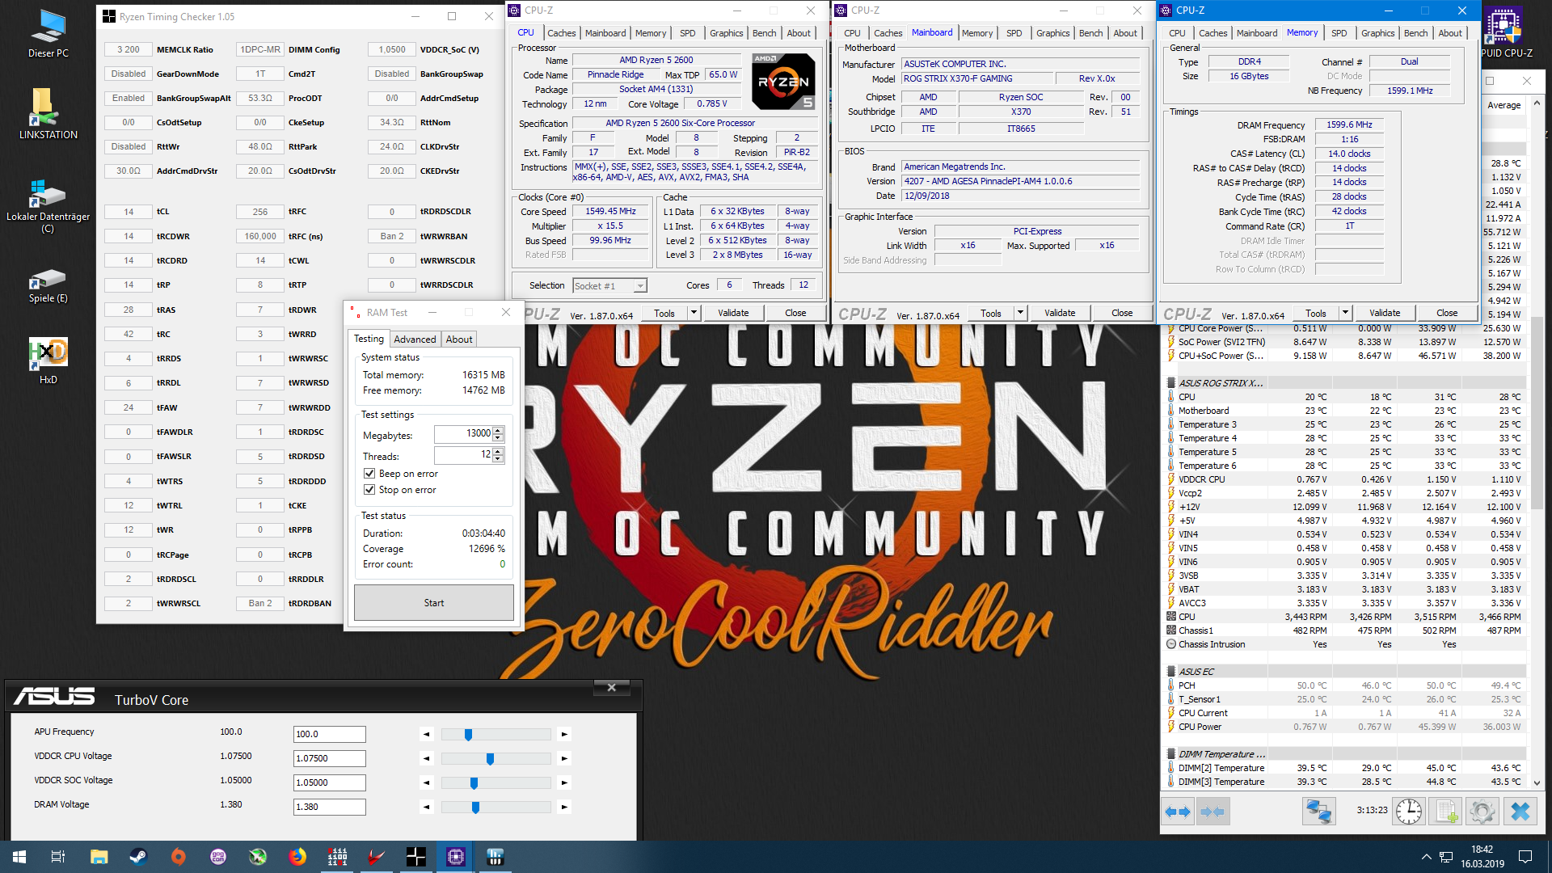Screen dimensions: 1552x873
Task: Click the DRAM Voltage slider handle
Action: click(x=475, y=808)
